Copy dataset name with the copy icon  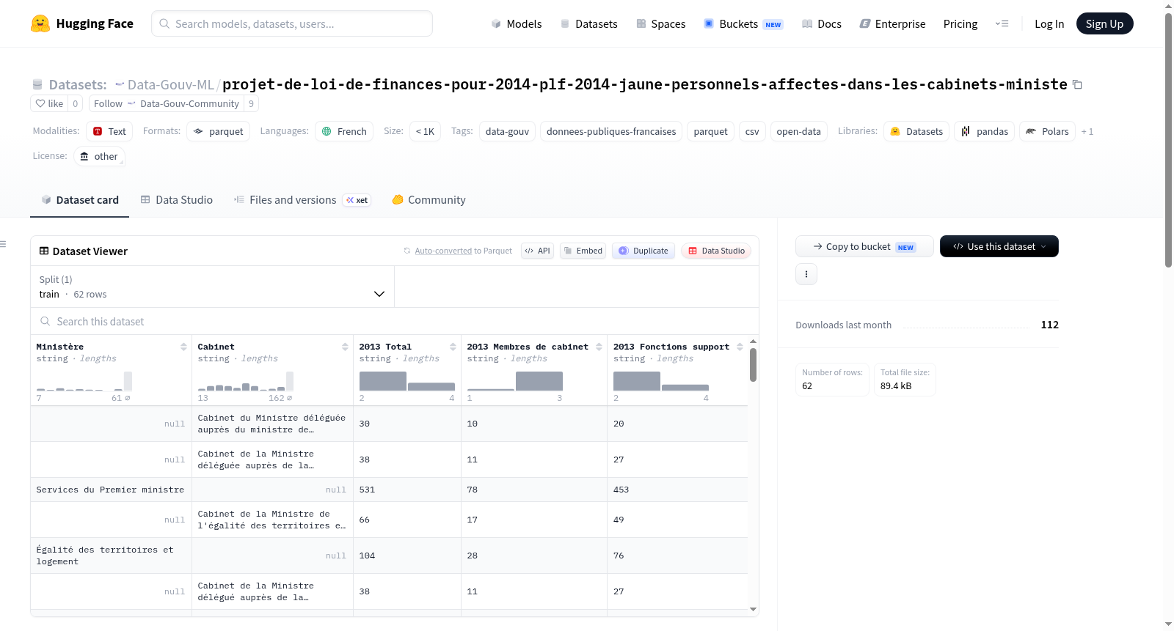pos(1077,84)
